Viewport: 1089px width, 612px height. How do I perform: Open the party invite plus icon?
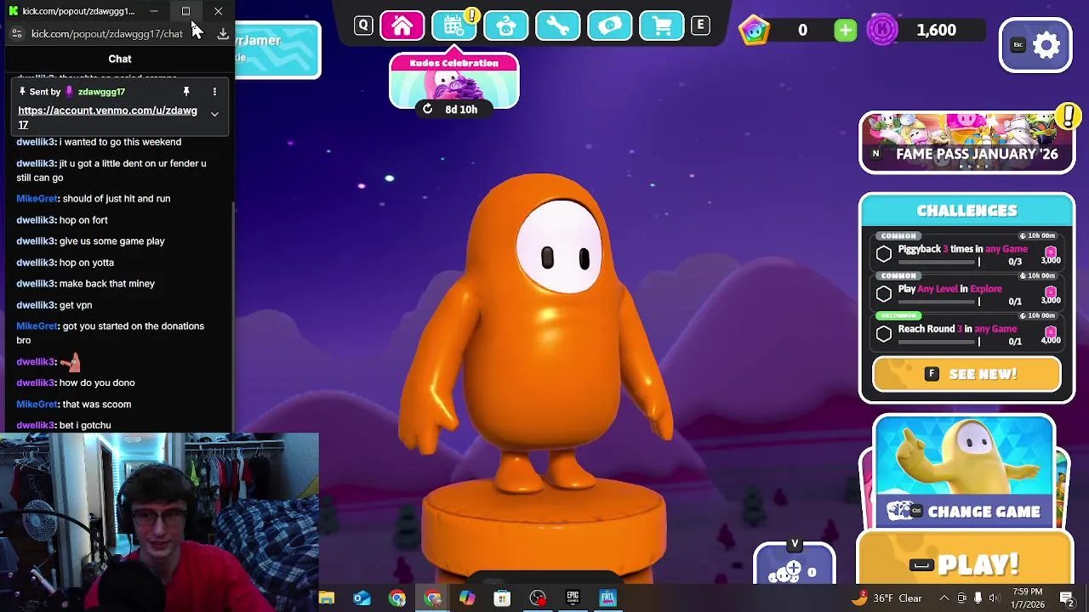tap(794, 568)
